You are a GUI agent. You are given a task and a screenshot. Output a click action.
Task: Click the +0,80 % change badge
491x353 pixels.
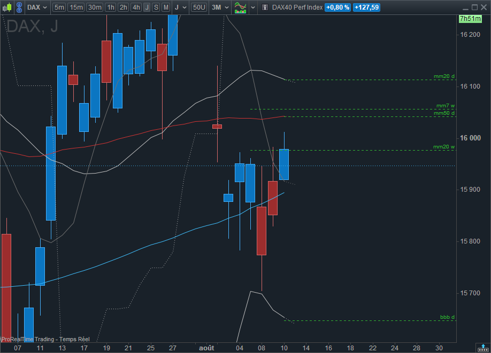pos(337,7)
